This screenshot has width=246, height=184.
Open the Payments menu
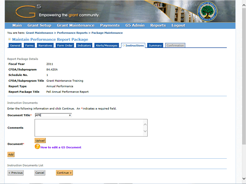point(110,25)
